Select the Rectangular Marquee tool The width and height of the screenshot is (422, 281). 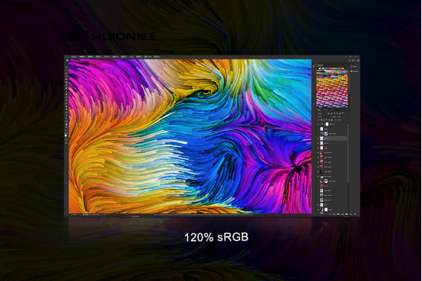[x=66, y=70]
